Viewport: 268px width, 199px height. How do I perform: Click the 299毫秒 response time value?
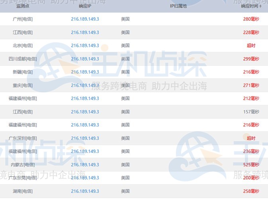[251, 59]
